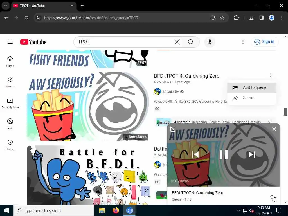Viewport: 288px width, 216px height.
Task: Bookmark this page with star
Action: 222,18
